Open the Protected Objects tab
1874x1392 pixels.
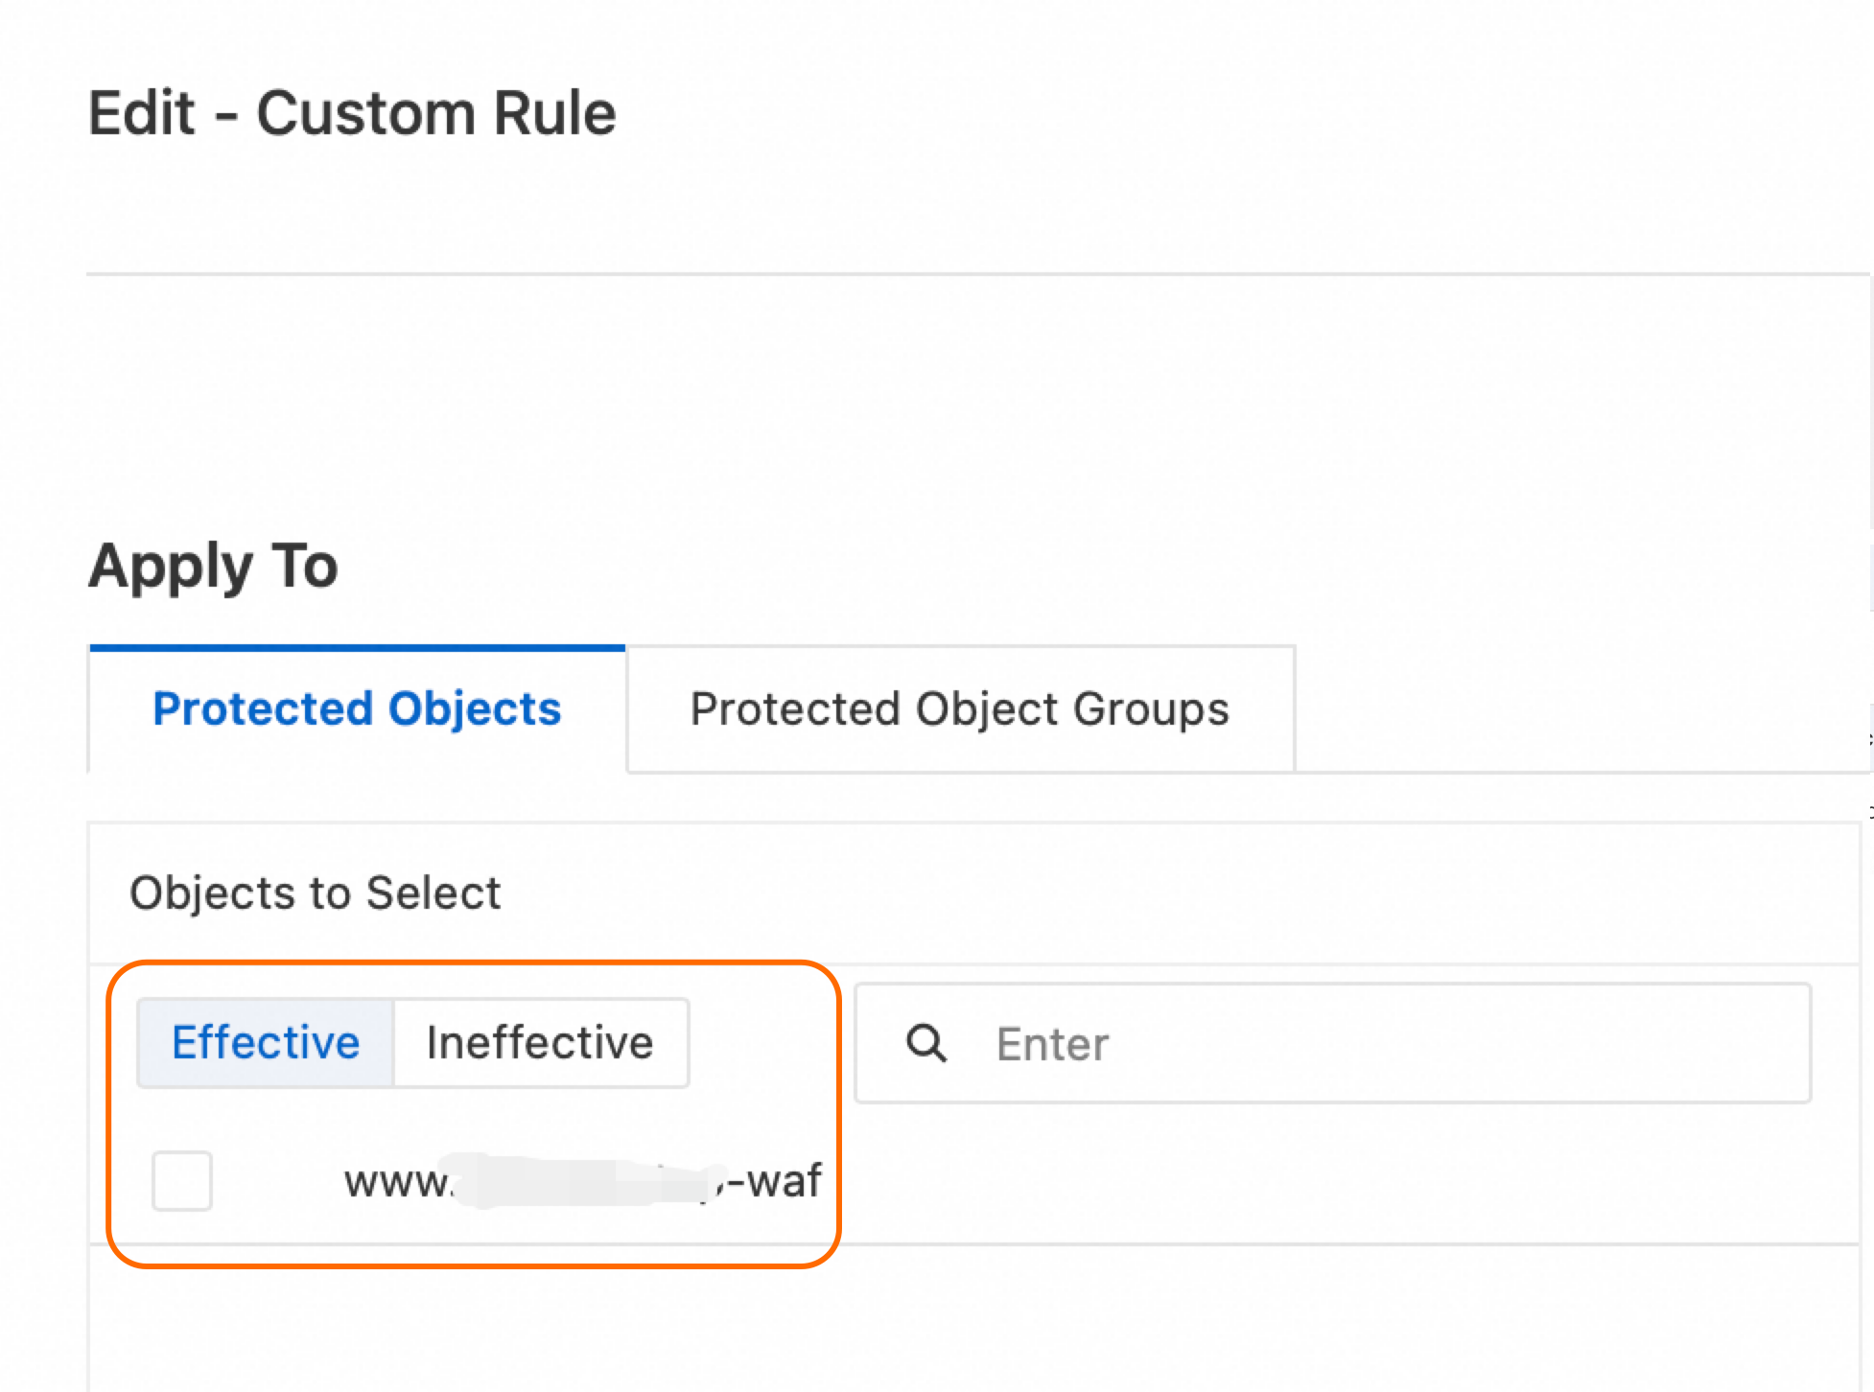pyautogui.click(x=357, y=709)
